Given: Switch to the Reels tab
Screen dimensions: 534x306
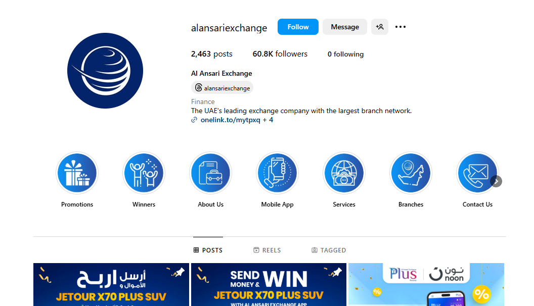Looking at the screenshot, I should (x=268, y=250).
